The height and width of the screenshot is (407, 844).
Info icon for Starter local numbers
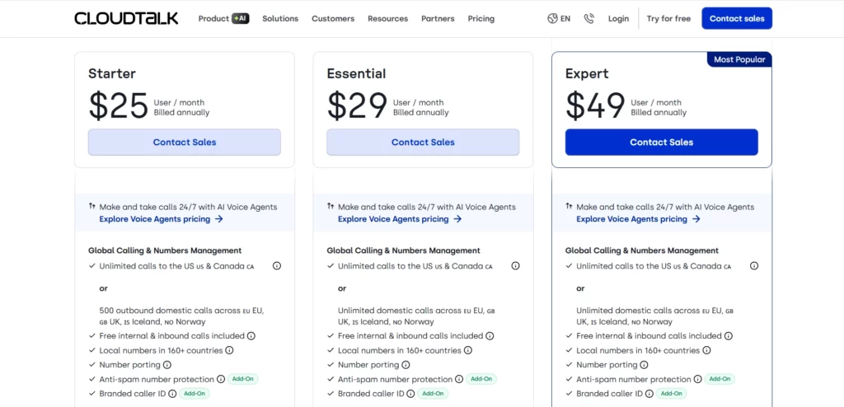(x=229, y=350)
